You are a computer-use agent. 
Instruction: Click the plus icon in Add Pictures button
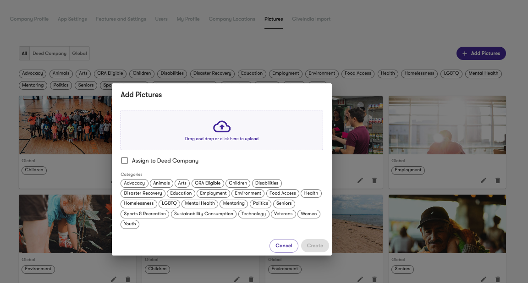(465, 54)
